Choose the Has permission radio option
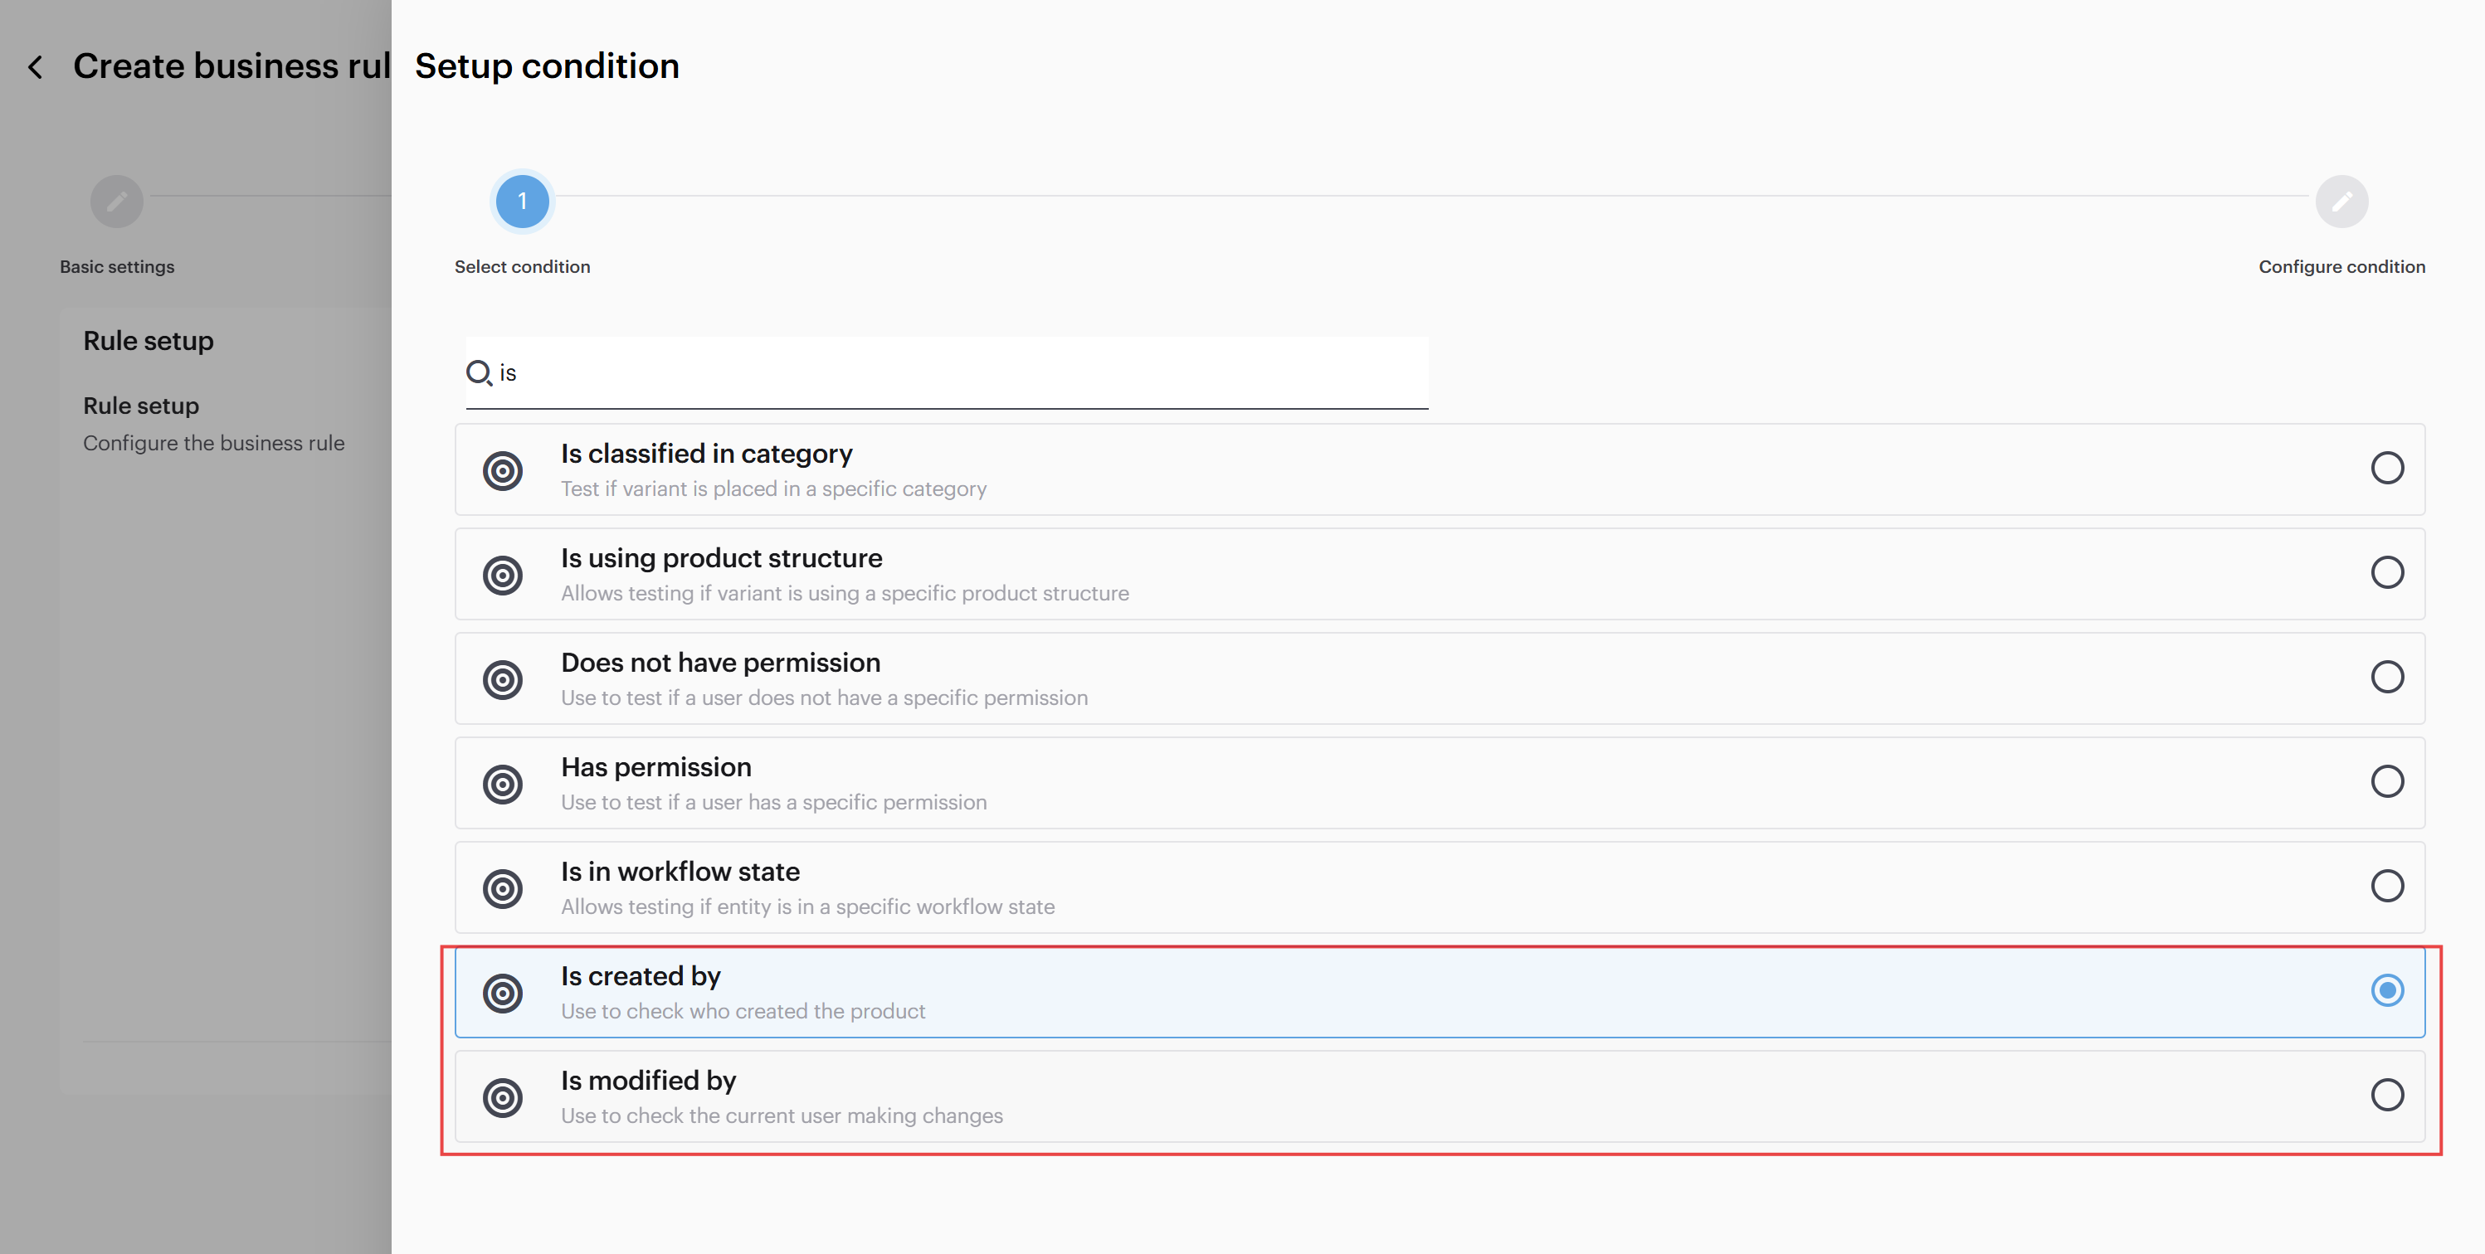This screenshot has width=2485, height=1254. (x=2386, y=781)
